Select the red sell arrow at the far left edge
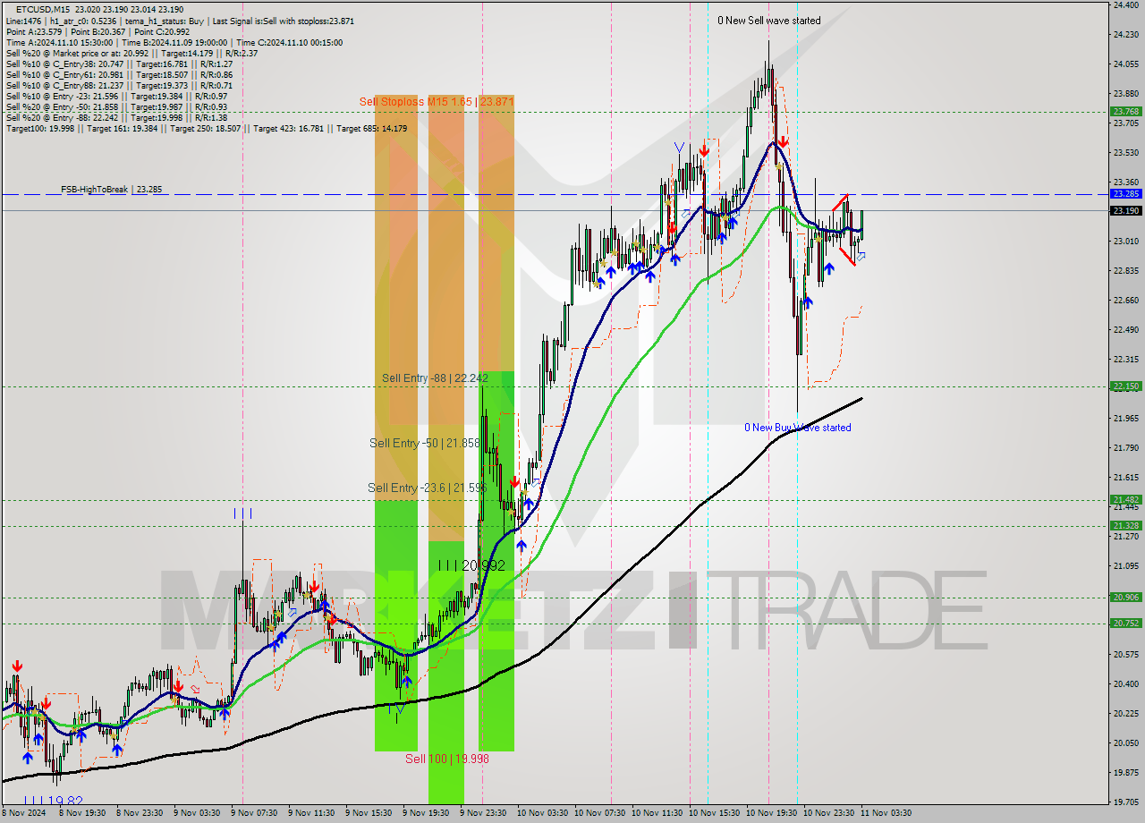Viewport: 1145px width, 823px height. pos(17,666)
